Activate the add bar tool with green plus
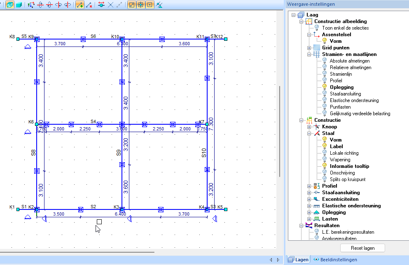Viewport: 409px width, 265px height. (x=80, y=5)
